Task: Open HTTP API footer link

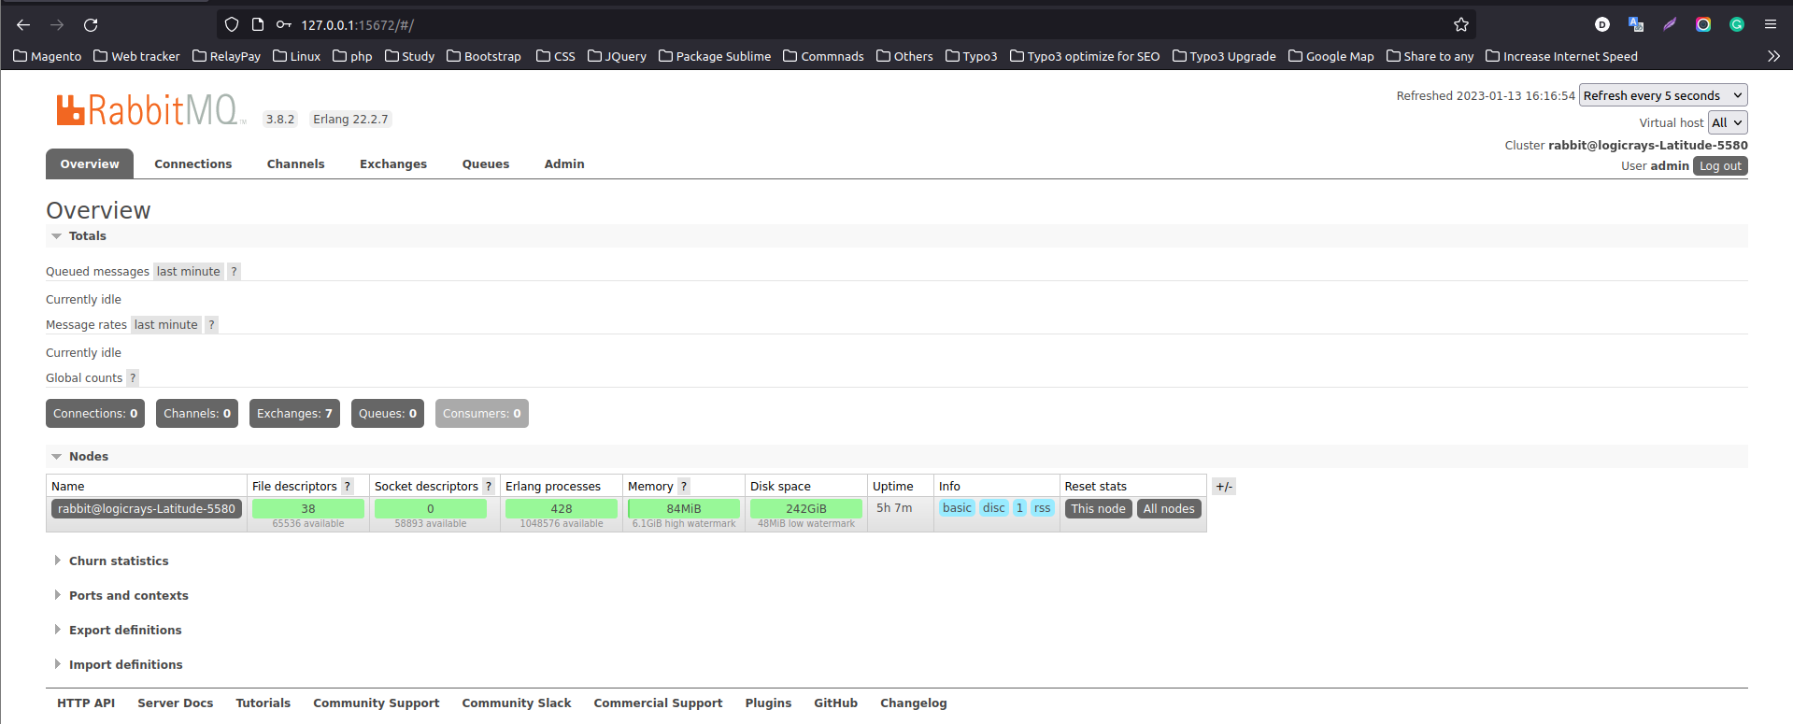Action: [x=86, y=703]
